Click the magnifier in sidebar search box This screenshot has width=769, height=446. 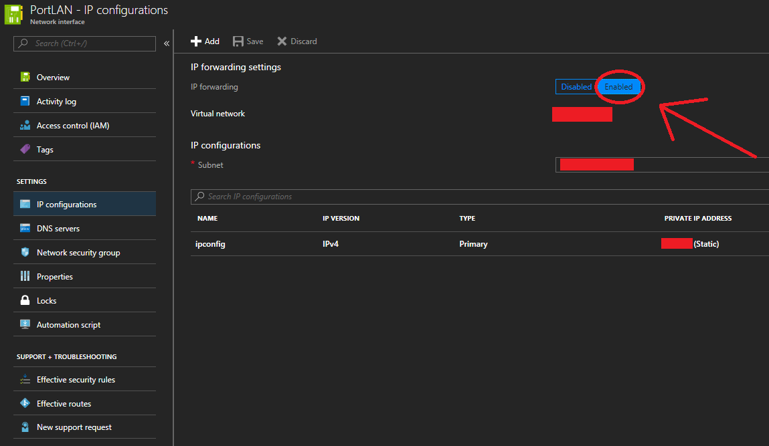click(23, 43)
